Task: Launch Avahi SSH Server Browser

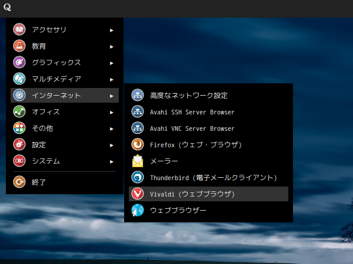Action: coord(208,111)
